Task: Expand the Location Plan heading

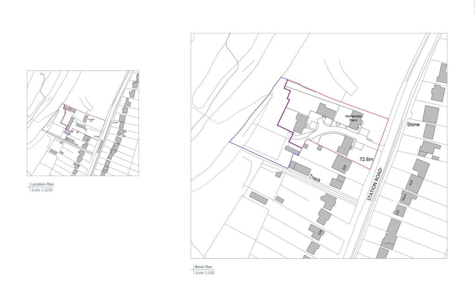Action: pyautogui.click(x=42, y=184)
